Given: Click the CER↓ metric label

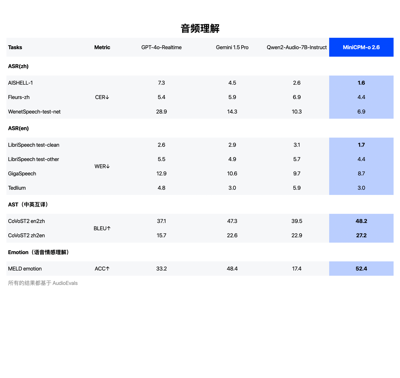Looking at the screenshot, I should coord(102,97).
